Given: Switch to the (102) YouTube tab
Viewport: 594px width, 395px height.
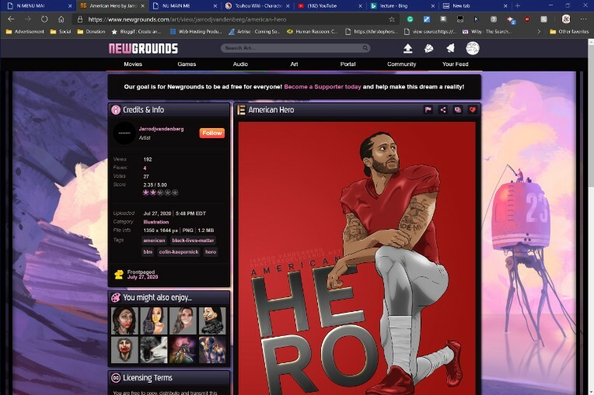Looking at the screenshot, I should 329,5.
